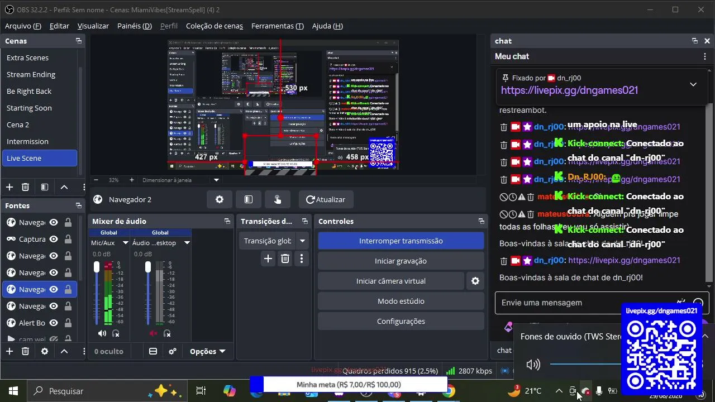The height and width of the screenshot is (402, 715).
Task: Open virtual camera settings gear
Action: point(475,281)
